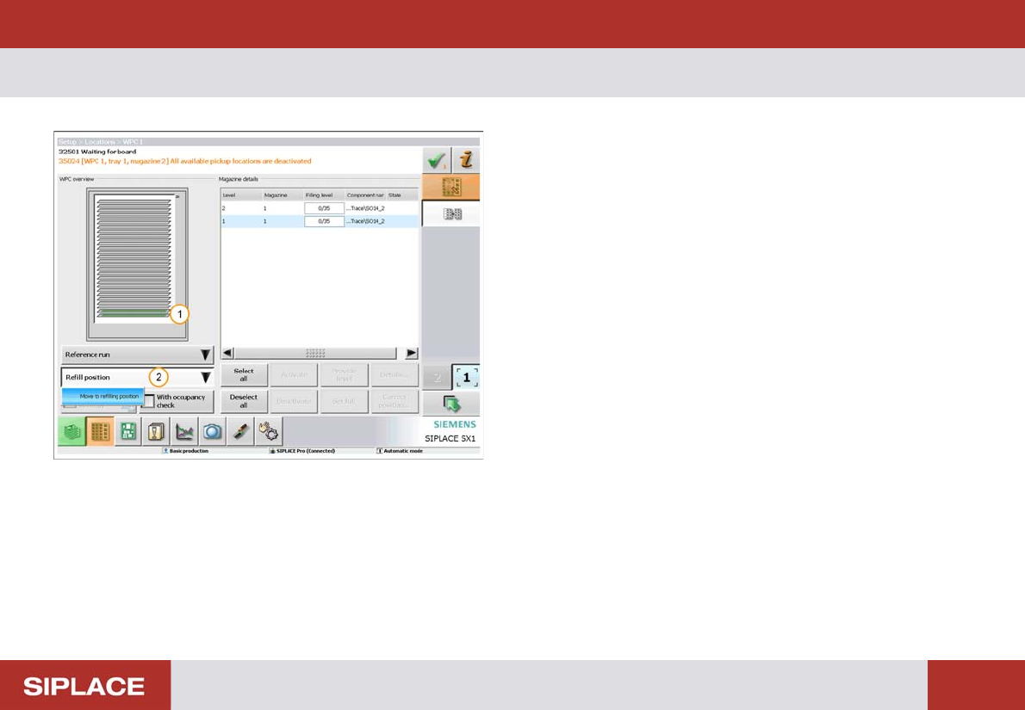The height and width of the screenshot is (710, 1025).
Task: Click the 'Filling level' column header
Action: tap(324, 194)
